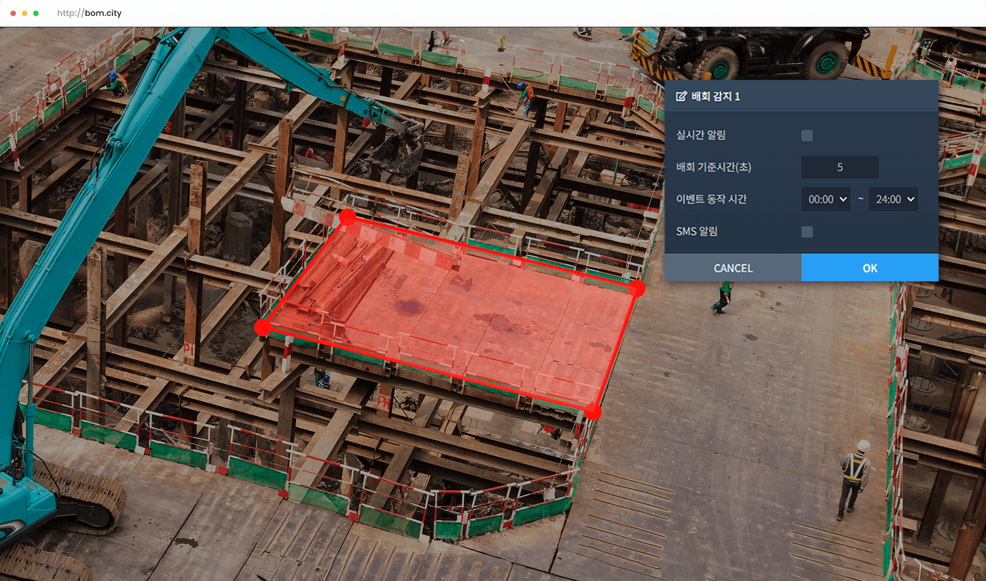Open the 00:00 start time dropdown
This screenshot has height=581, width=986.
[826, 199]
